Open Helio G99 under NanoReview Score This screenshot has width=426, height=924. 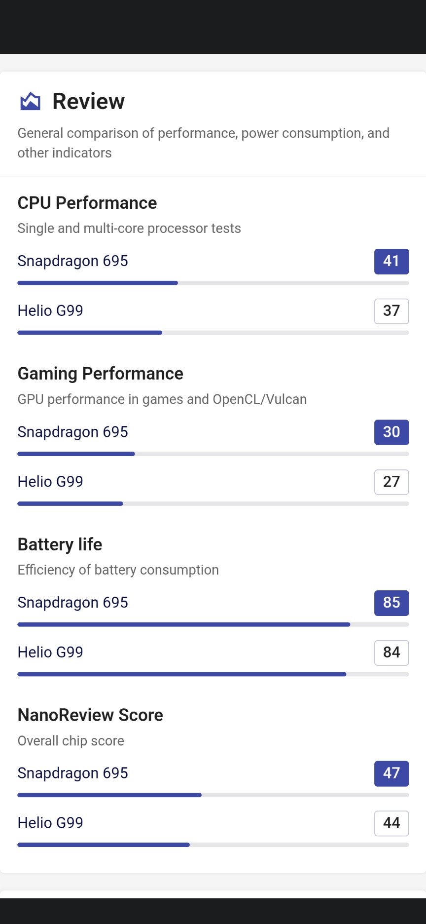tap(50, 823)
